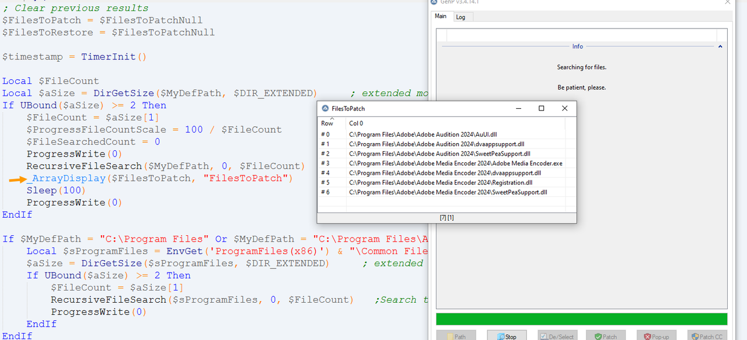747x340 pixels.
Task: Click the 'Searching for files.' message
Action: (581, 68)
